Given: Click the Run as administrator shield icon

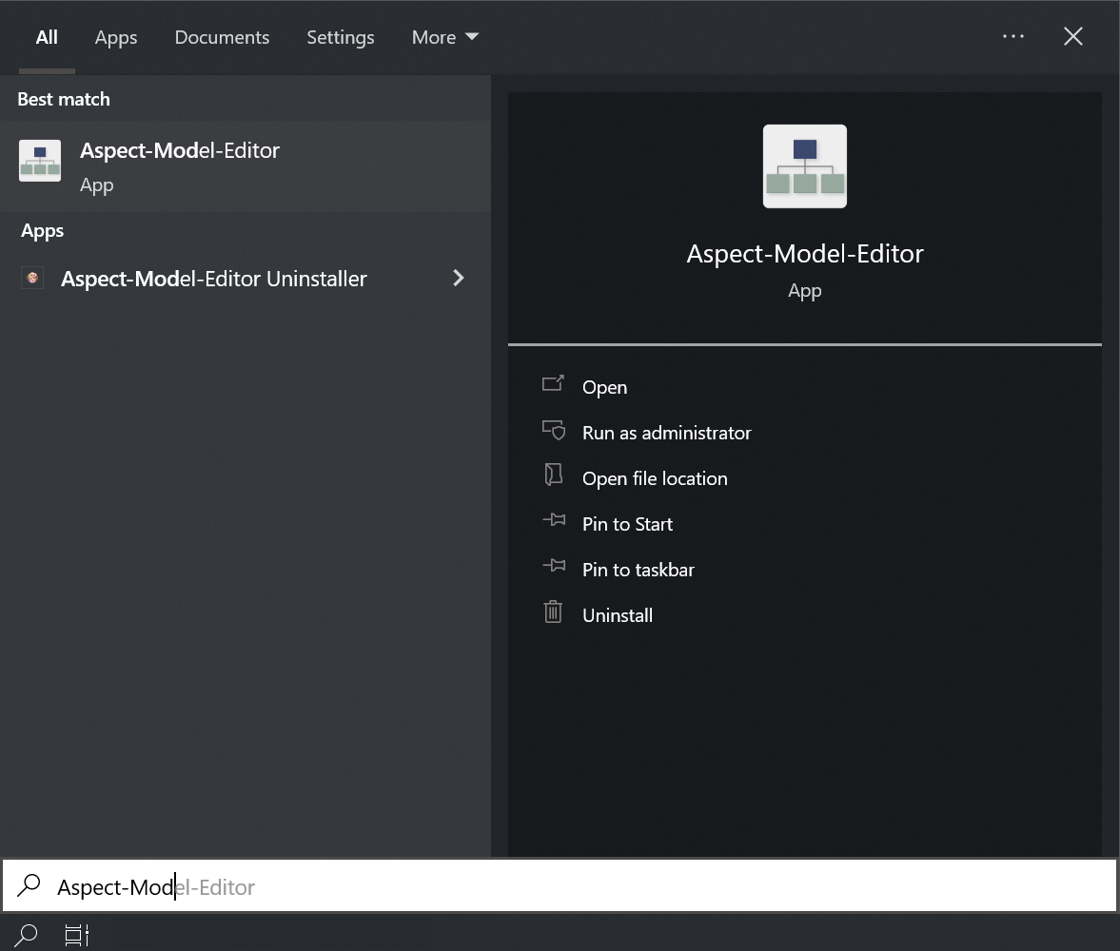Looking at the screenshot, I should (x=553, y=430).
